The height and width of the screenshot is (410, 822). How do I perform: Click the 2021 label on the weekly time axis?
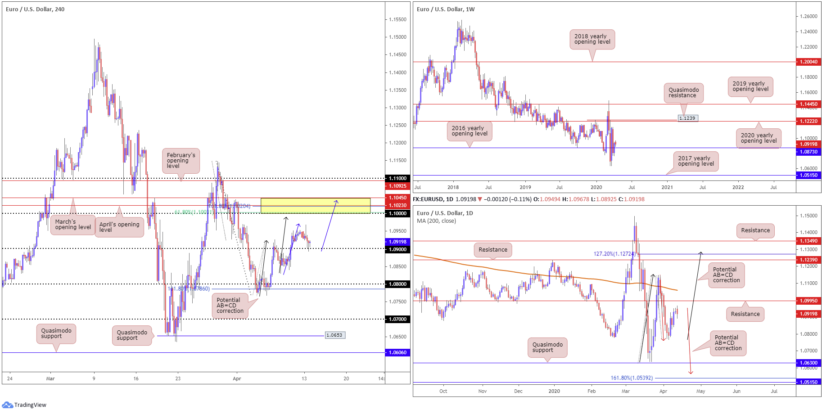click(x=667, y=187)
